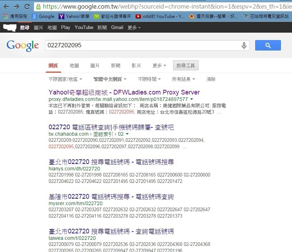Viewport: 292px width, 252px height.
Task: Click the Google logo
Action: (x=23, y=45)
